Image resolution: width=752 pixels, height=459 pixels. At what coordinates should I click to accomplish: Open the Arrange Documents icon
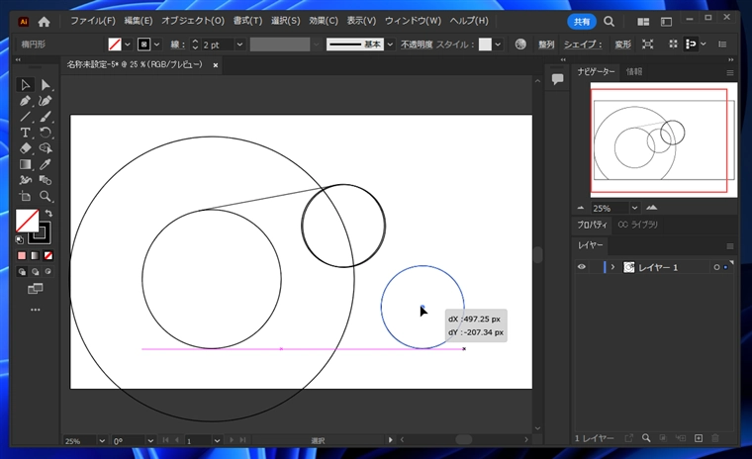pos(643,22)
